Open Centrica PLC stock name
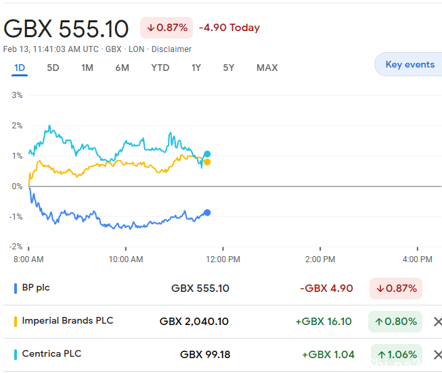442x373 pixels. pyautogui.click(x=51, y=354)
